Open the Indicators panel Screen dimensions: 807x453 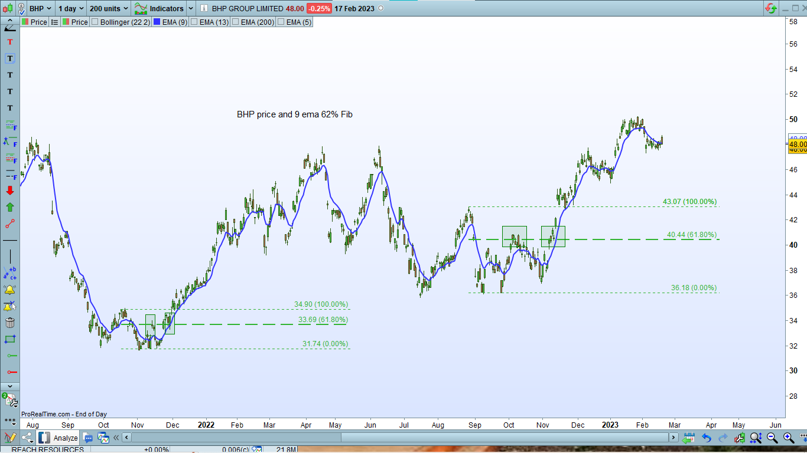pyautogui.click(x=159, y=9)
